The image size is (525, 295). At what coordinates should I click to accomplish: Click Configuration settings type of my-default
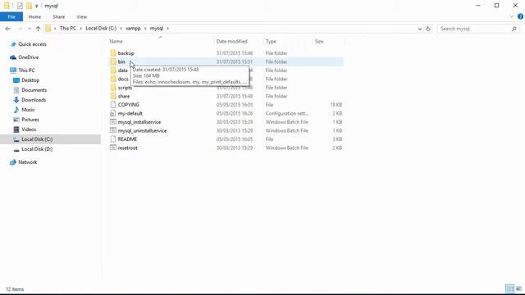coord(287,113)
